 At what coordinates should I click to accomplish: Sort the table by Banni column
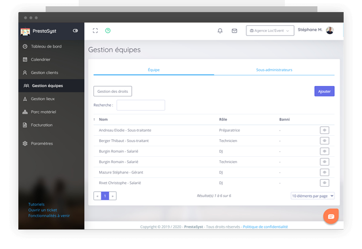pos(284,120)
